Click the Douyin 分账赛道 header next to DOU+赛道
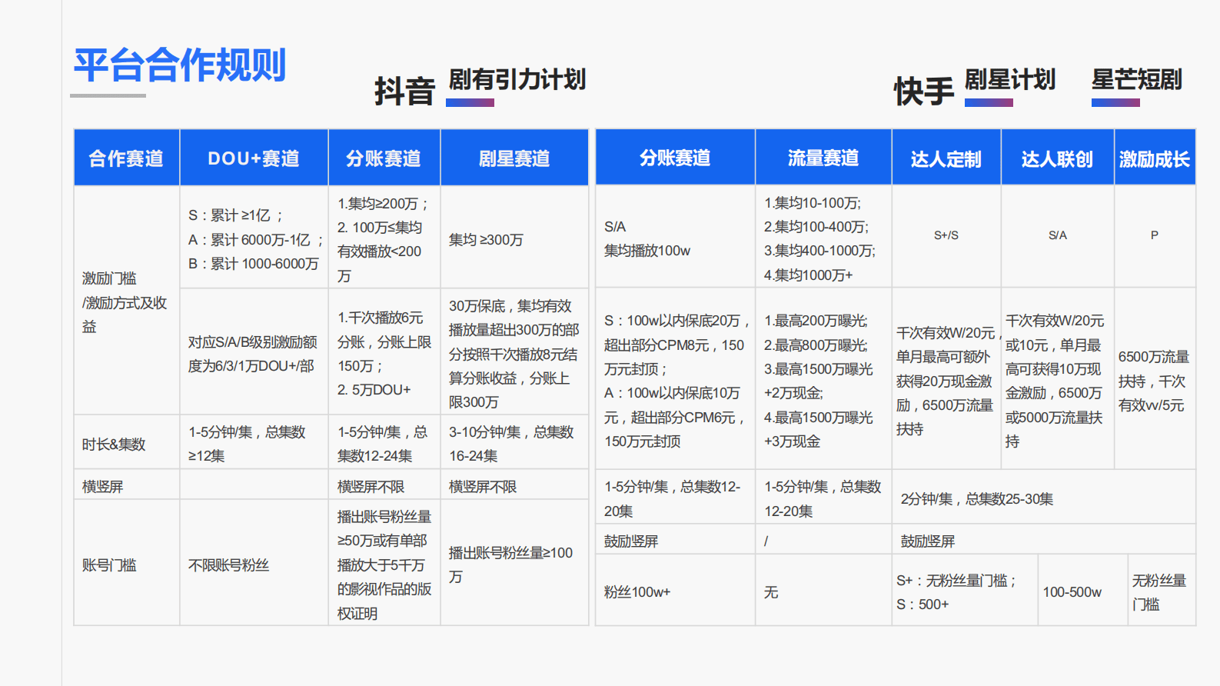The height and width of the screenshot is (686, 1220). pos(384,158)
